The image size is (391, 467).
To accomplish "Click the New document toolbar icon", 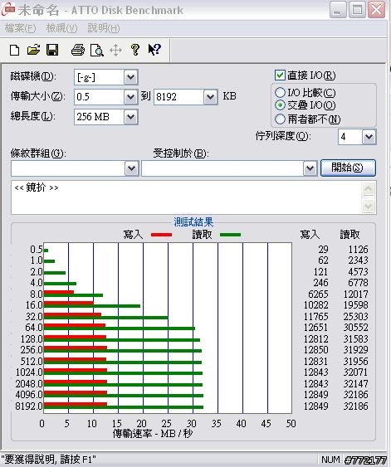I will pos(14,50).
